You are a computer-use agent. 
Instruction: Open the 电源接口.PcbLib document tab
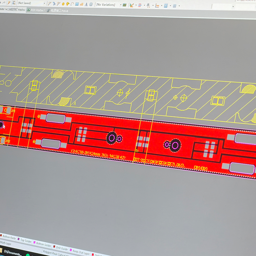pyautogui.click(x=59, y=11)
